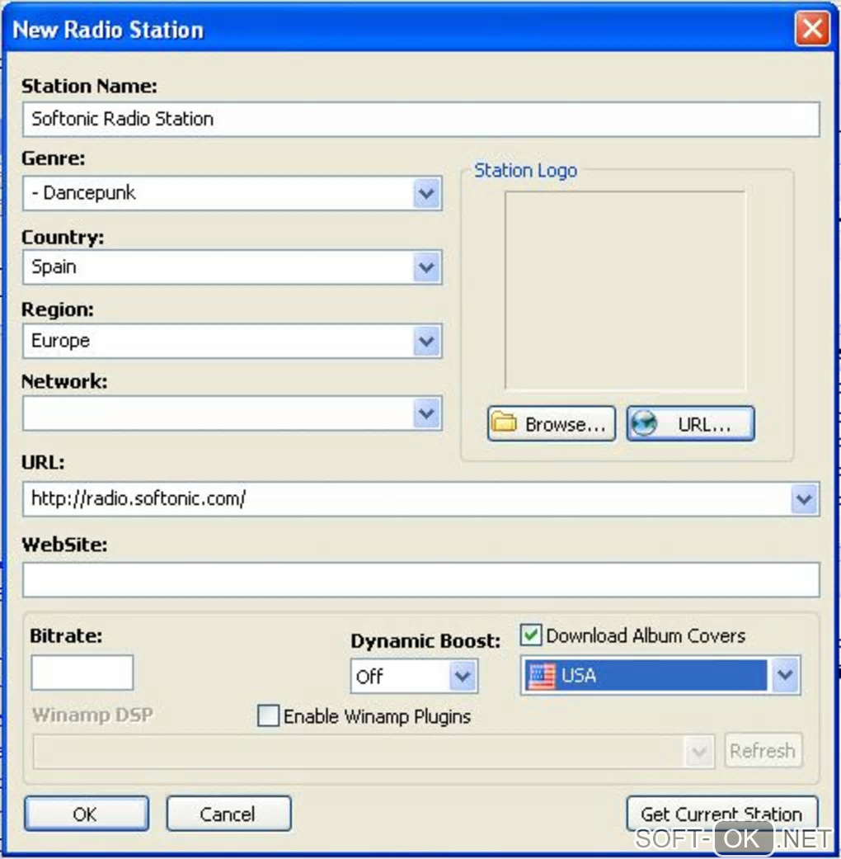Screen dimensions: 841x859
Task: Click the 'Station Name:' label
Action: point(89,86)
